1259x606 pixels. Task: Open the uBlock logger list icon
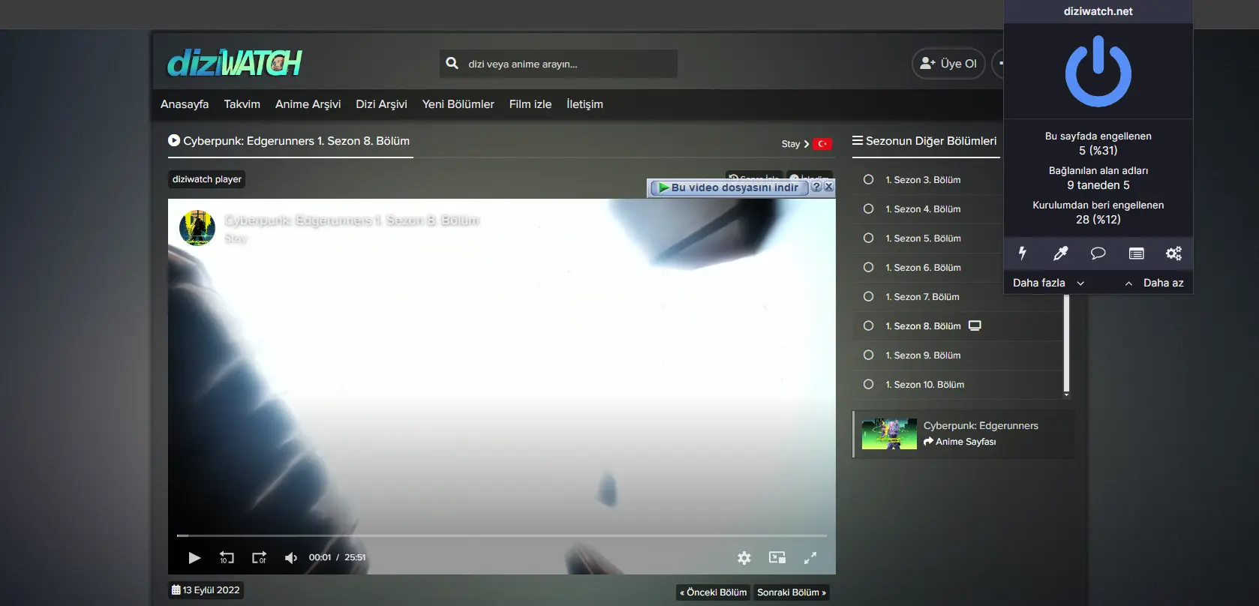point(1136,253)
